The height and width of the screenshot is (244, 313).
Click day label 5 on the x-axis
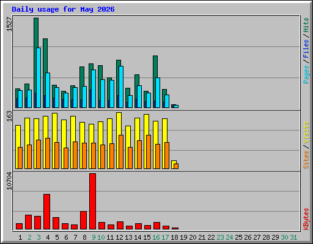(x=57, y=237)
